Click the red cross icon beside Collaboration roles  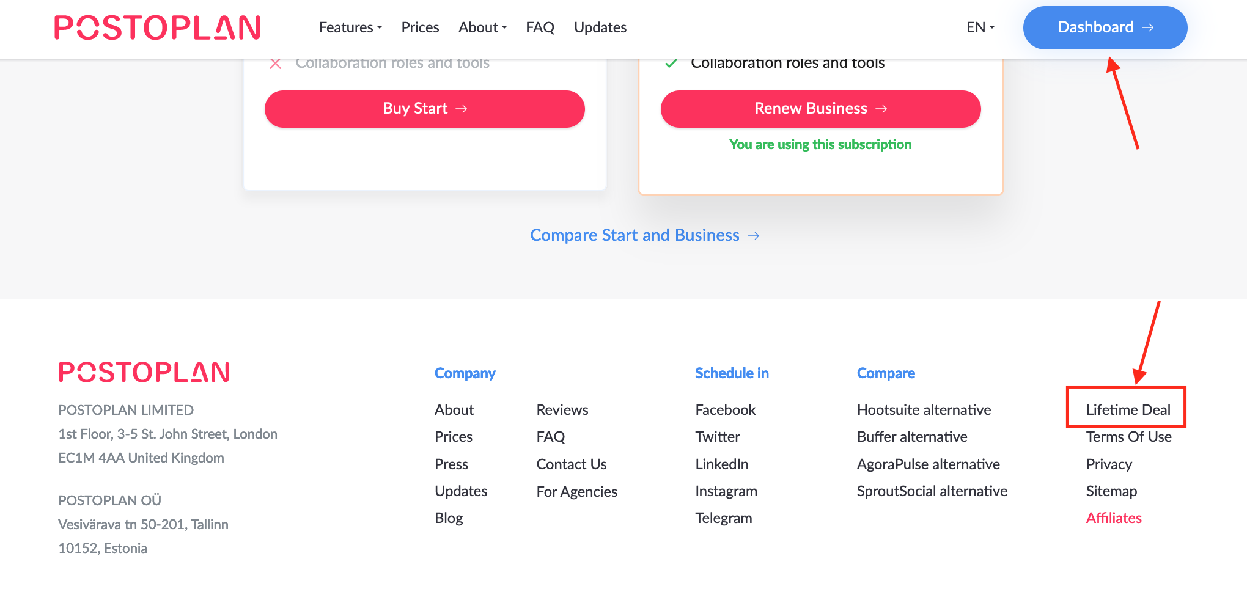276,64
